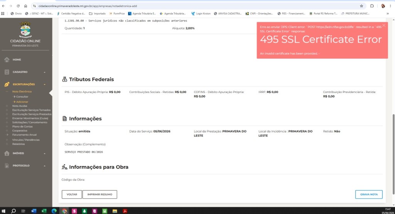
Task: Open Plano de Contas in sidebar
Action: click(22, 126)
